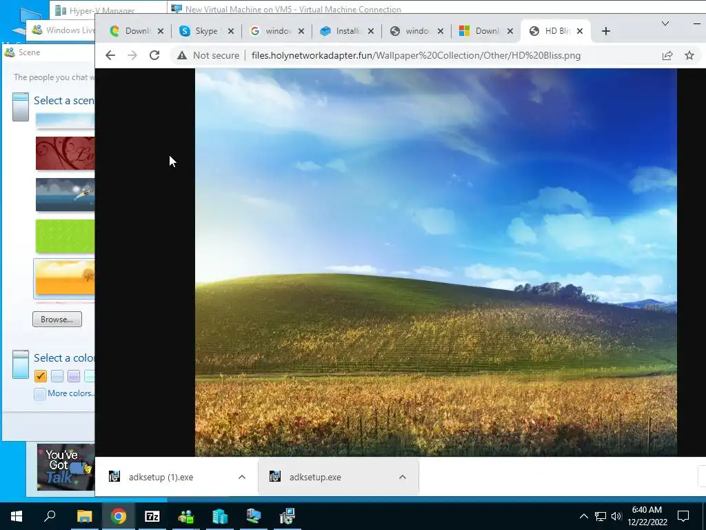Go back using the browser back arrow
This screenshot has width=706, height=530.
[110, 55]
